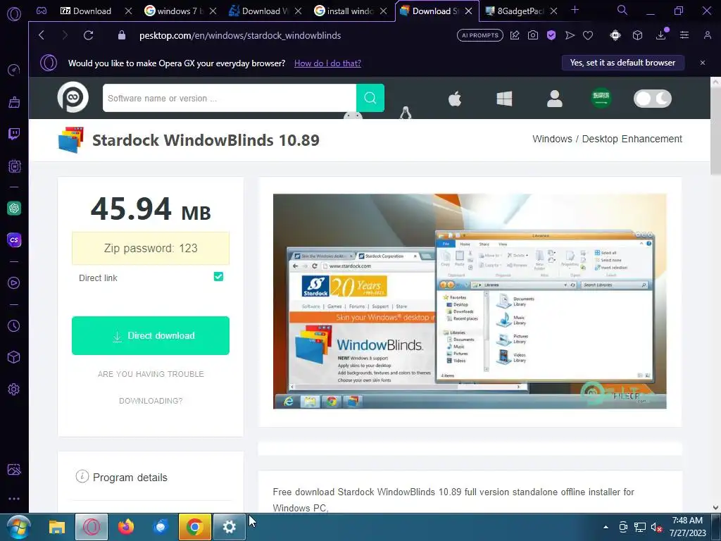Open Settings gear in Opera sidebar
The image size is (721, 541).
tap(14, 389)
